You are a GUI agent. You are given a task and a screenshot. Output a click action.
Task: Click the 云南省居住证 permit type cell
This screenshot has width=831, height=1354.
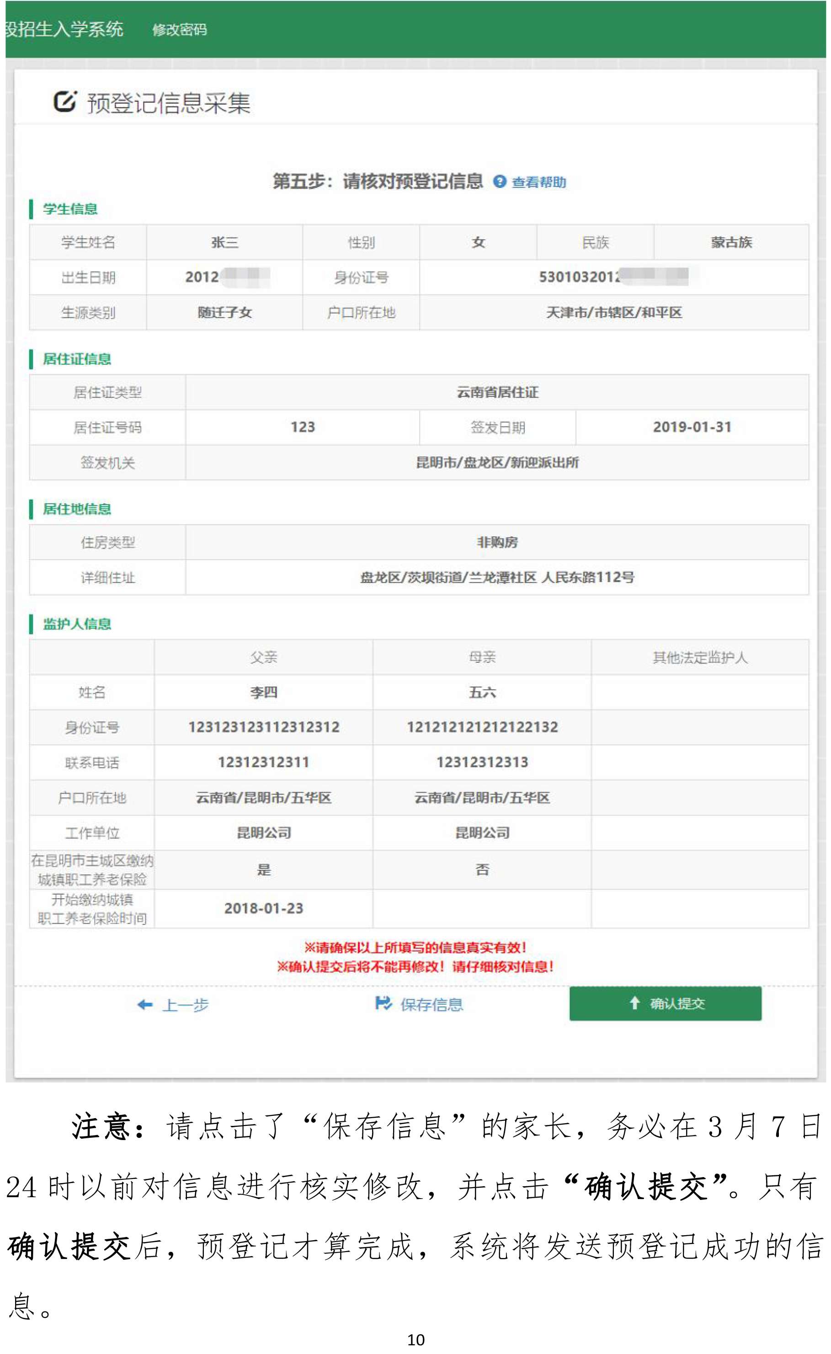(497, 392)
